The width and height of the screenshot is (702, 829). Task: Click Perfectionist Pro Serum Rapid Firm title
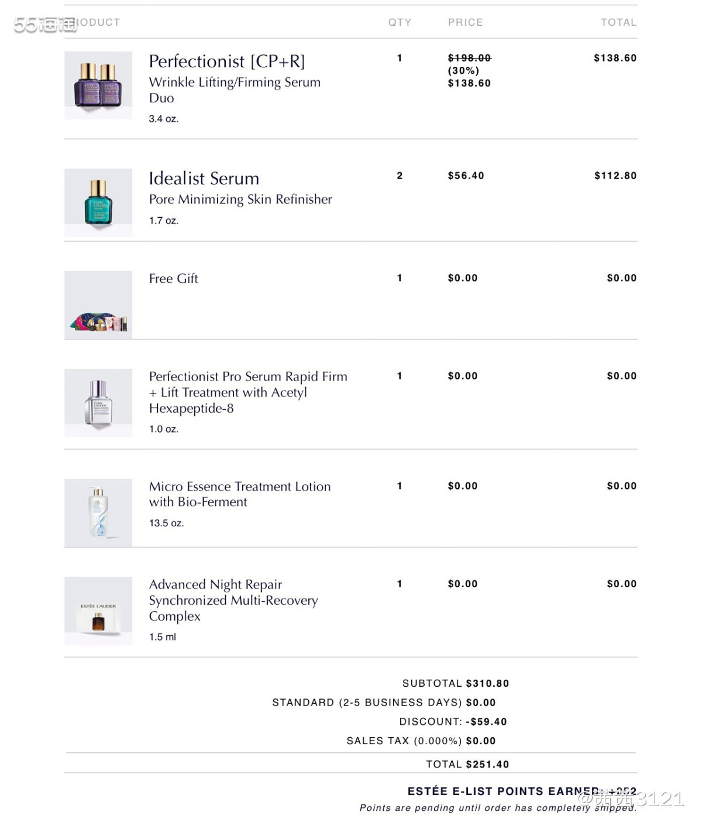(248, 392)
